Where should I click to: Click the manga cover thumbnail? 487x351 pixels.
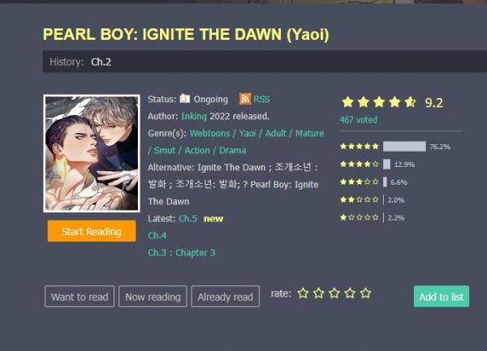tap(92, 153)
